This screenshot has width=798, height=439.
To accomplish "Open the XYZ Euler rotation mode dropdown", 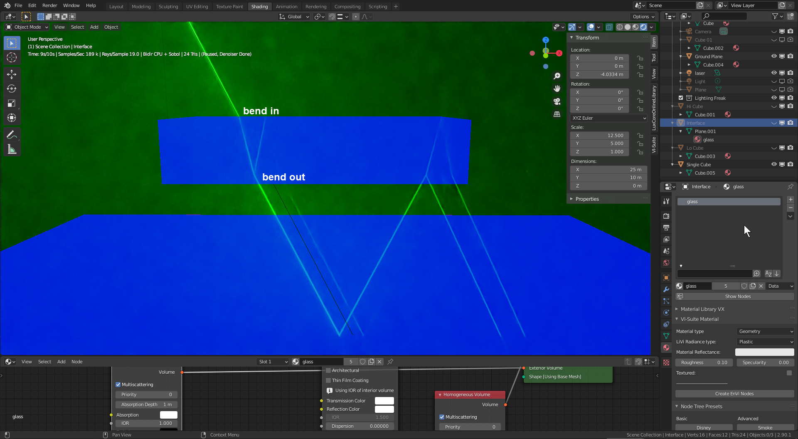I will [x=608, y=118].
